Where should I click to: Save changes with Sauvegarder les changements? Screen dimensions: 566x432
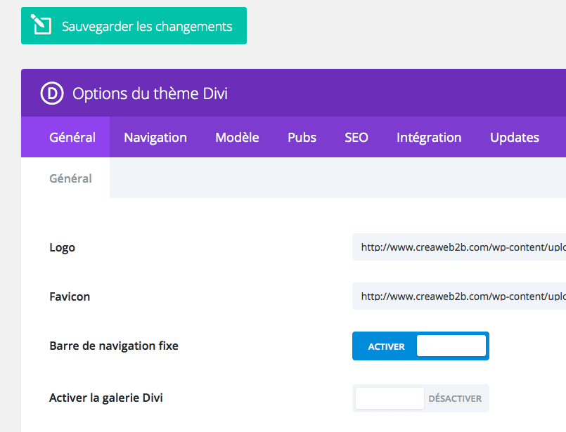tap(134, 25)
